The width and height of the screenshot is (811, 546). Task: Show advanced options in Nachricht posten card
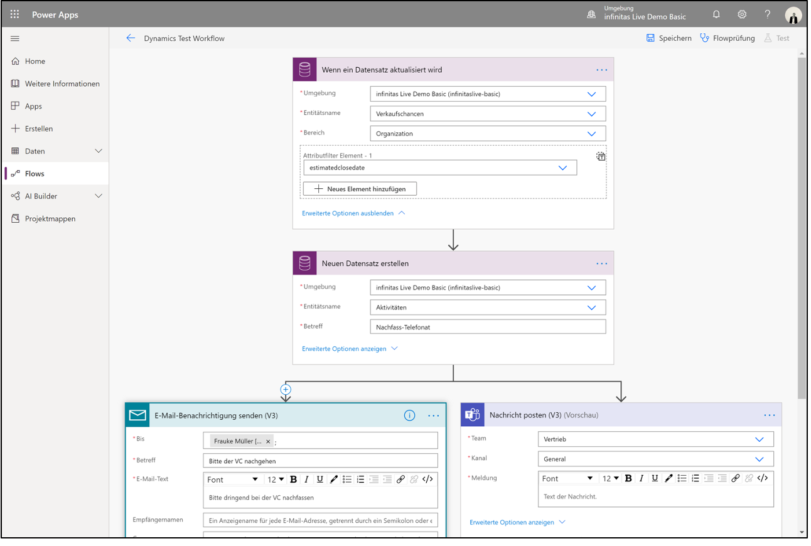coord(517,522)
